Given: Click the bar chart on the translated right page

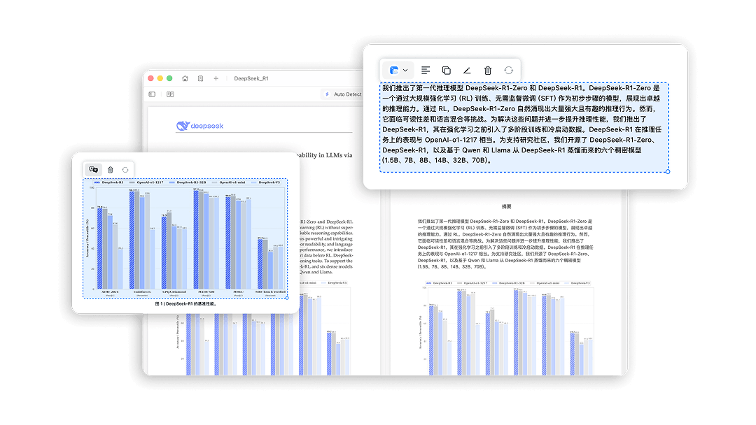Looking at the screenshot, I should pos(507,328).
